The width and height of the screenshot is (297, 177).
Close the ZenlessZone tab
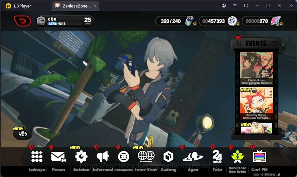(95, 6)
